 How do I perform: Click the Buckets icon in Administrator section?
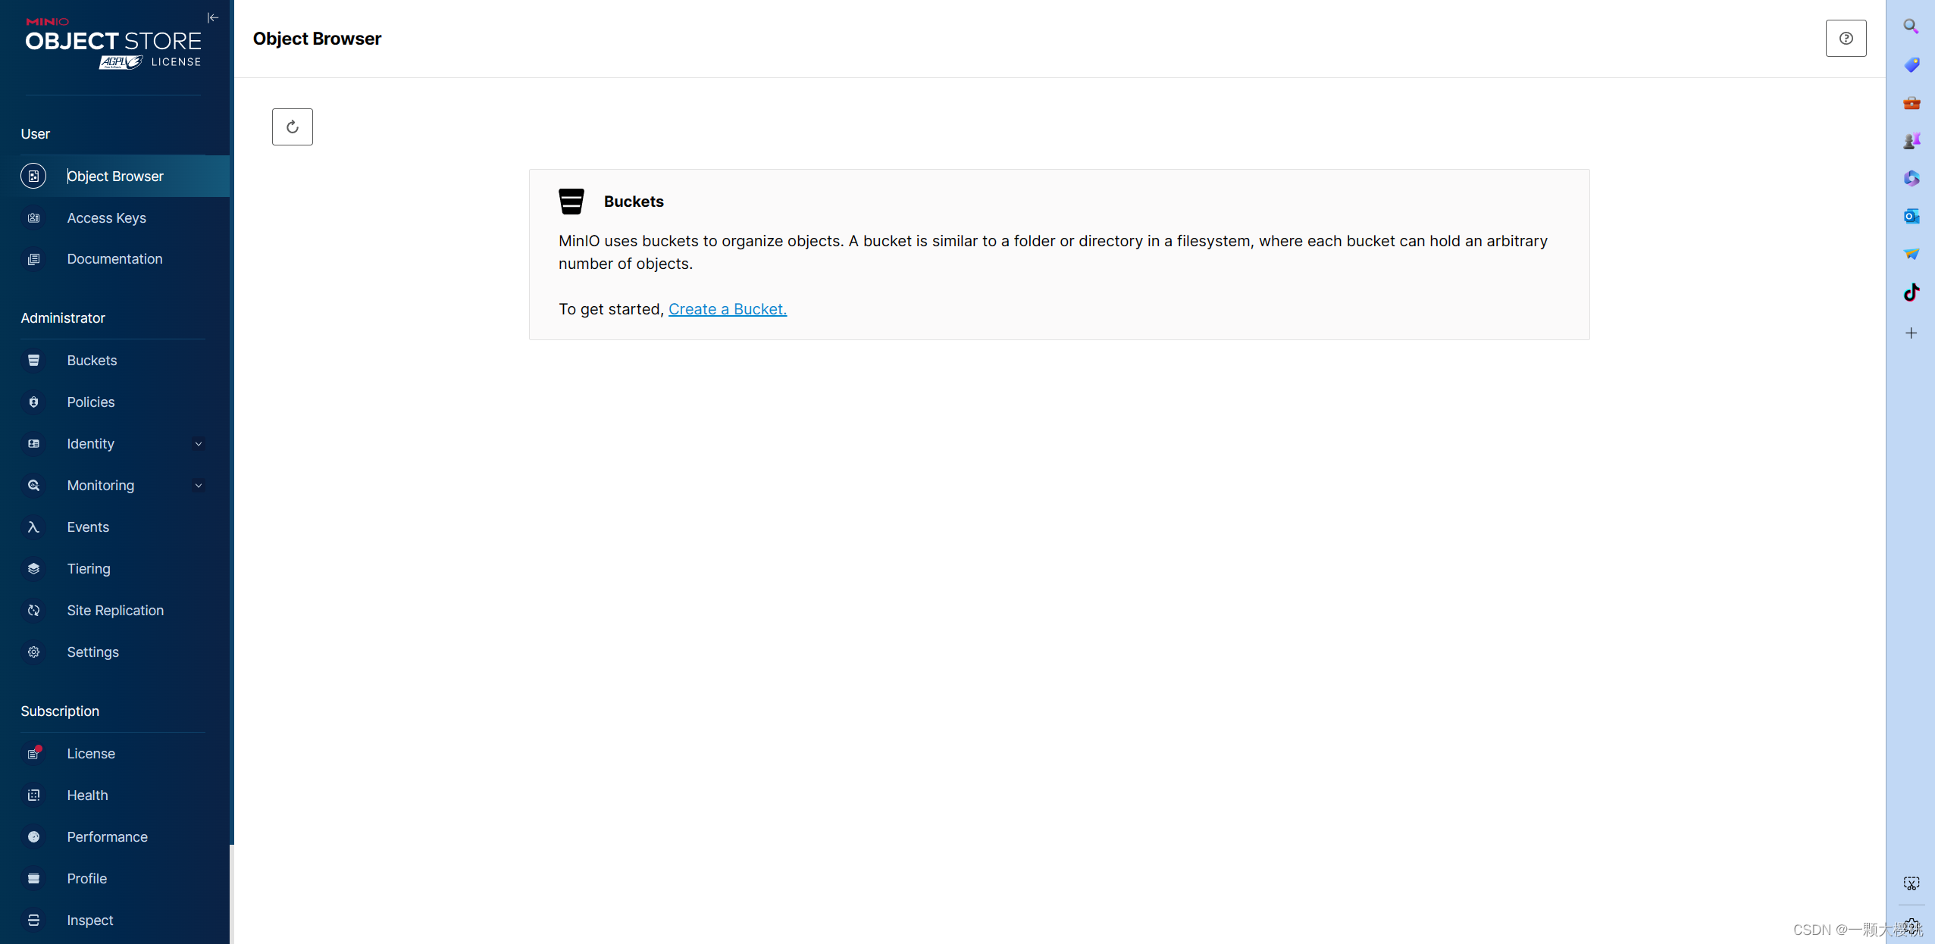(x=33, y=359)
